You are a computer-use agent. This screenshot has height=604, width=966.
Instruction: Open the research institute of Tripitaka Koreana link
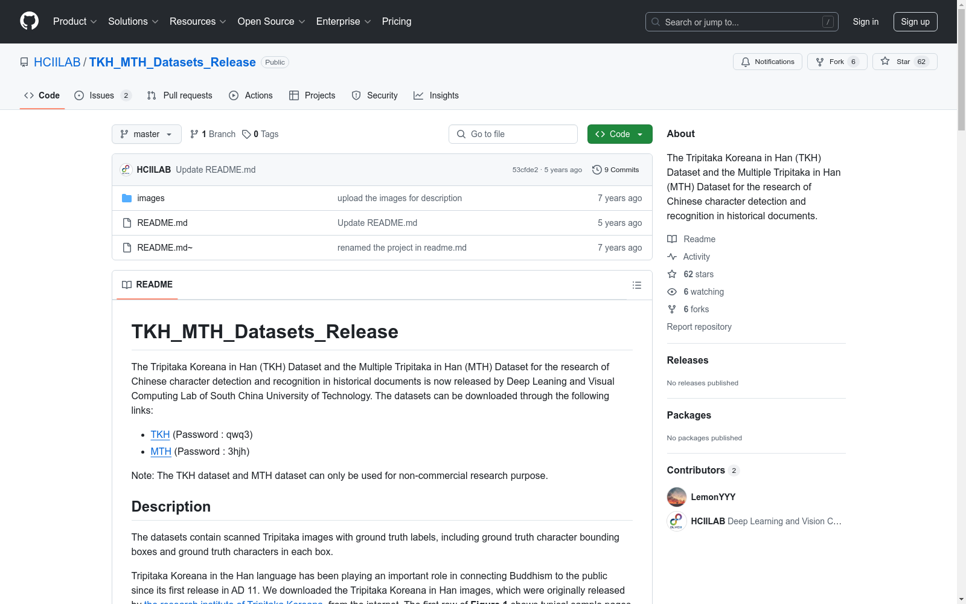234,602
